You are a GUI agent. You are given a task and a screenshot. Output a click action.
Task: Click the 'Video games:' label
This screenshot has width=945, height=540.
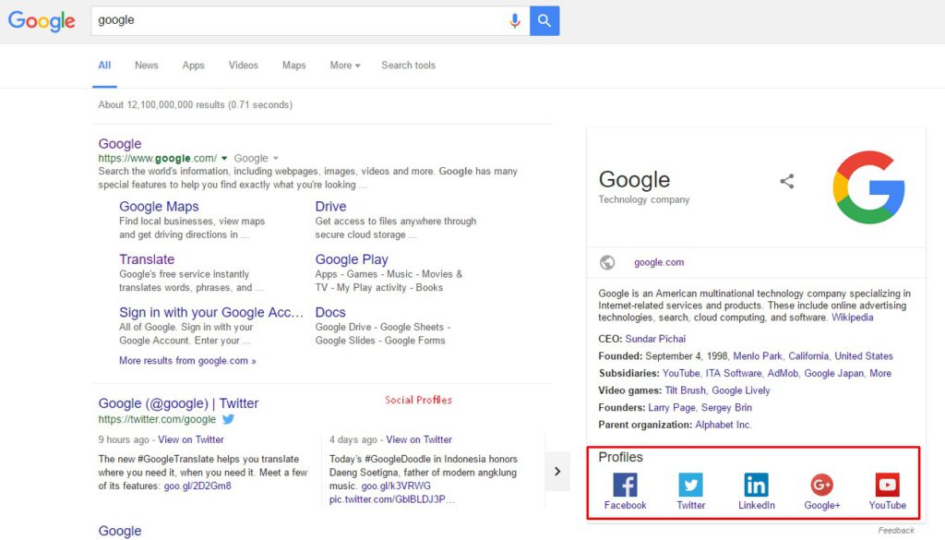(629, 390)
